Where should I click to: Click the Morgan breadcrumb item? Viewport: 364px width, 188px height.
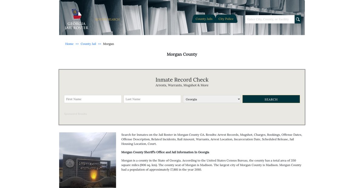point(109,44)
